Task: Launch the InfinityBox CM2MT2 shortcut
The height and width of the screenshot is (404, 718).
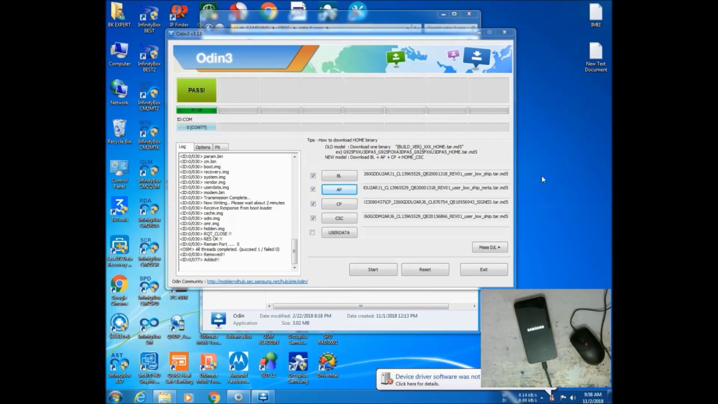Action: point(149,97)
